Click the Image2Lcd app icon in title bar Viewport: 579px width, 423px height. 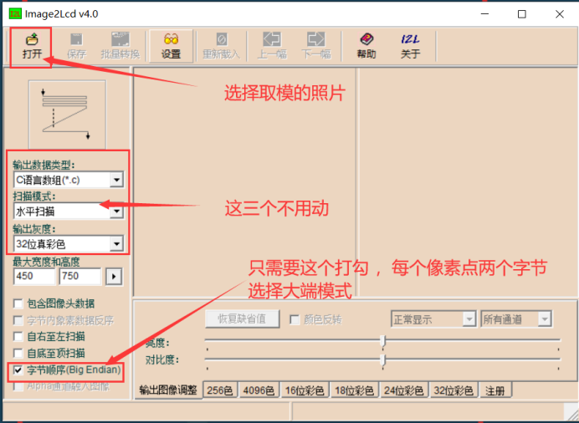(16, 14)
